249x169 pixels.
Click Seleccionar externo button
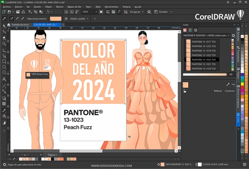pos(37,19)
